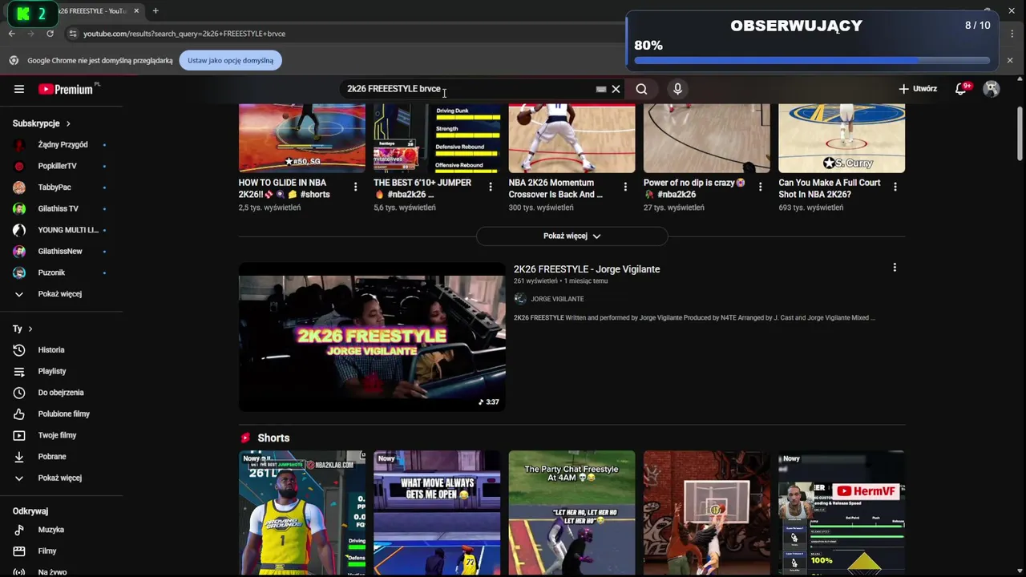The width and height of the screenshot is (1026, 577).
Task: Open the Party Chat Freestyle short thumbnail
Action: (x=572, y=513)
